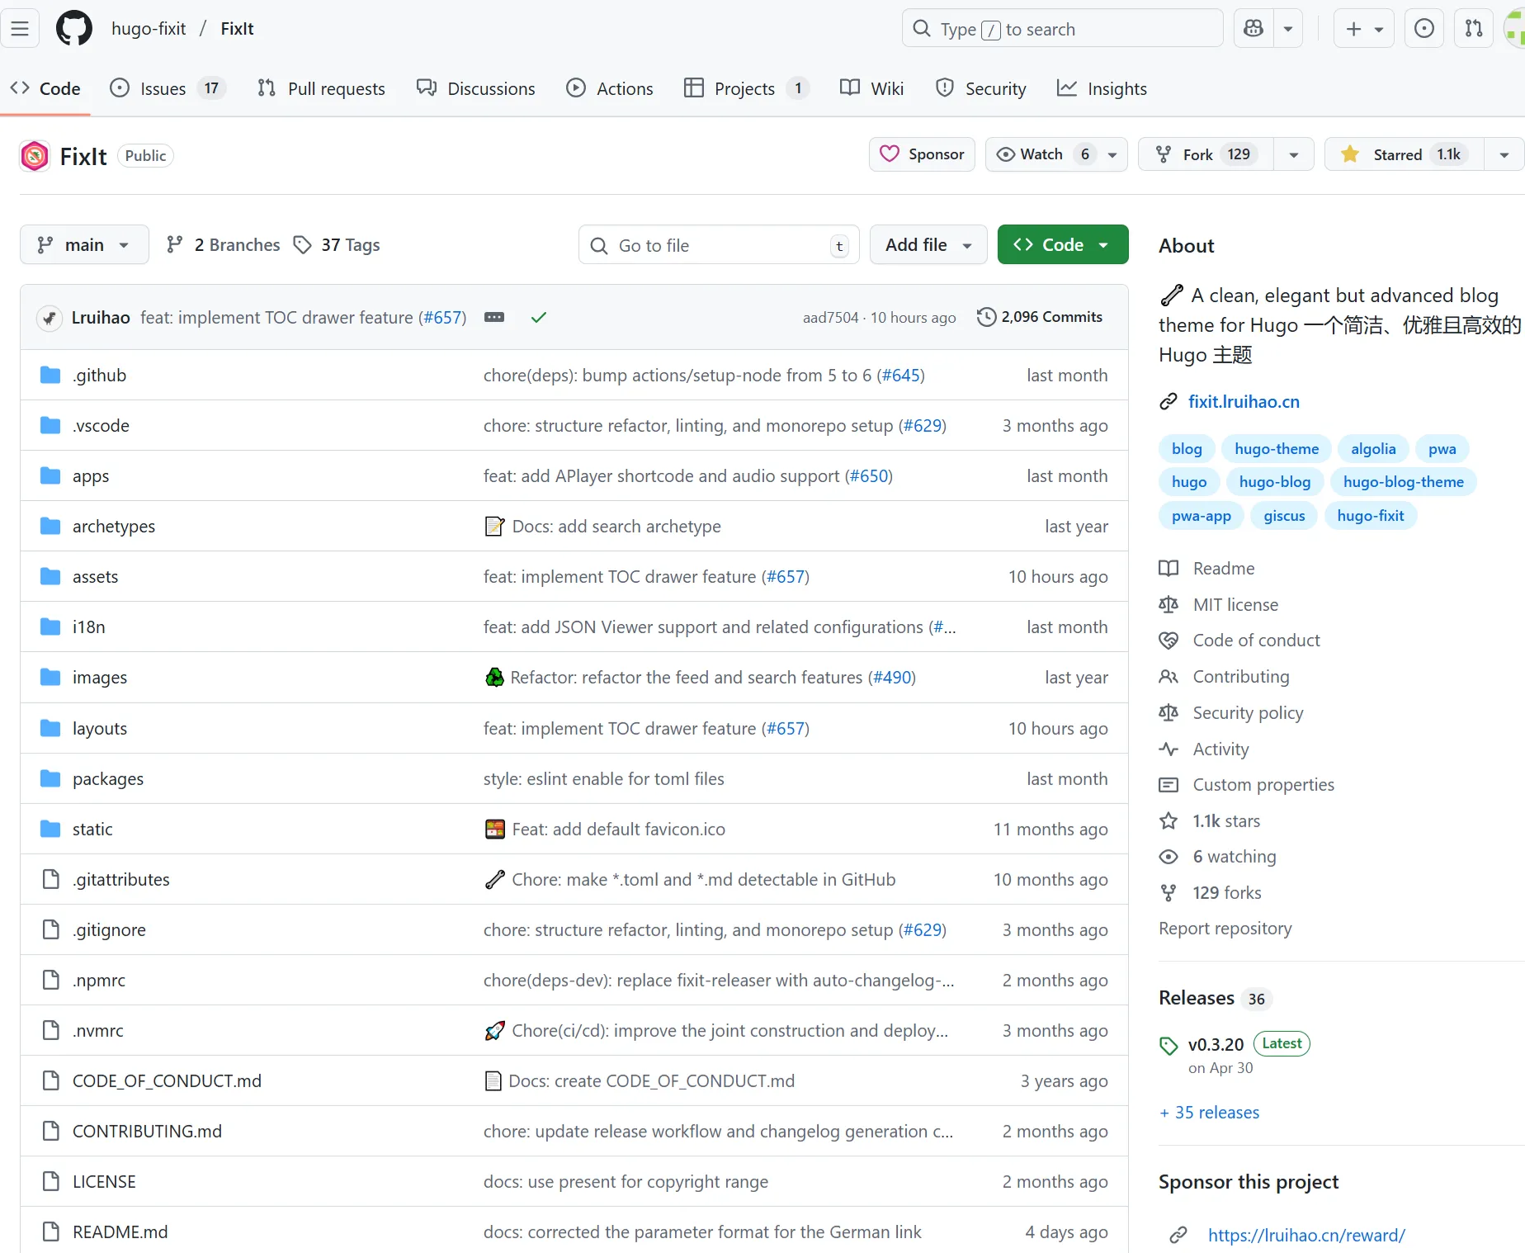Click the Sponsor button
Viewport: 1525px width, 1253px height.
click(x=922, y=154)
